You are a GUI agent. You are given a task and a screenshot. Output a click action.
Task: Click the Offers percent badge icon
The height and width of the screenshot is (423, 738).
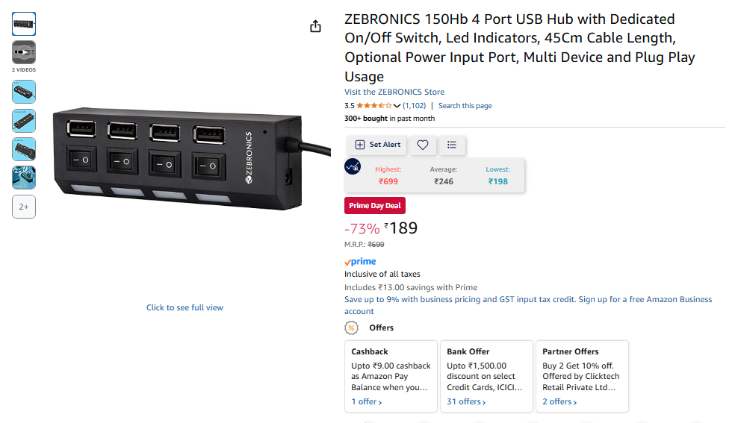point(351,328)
